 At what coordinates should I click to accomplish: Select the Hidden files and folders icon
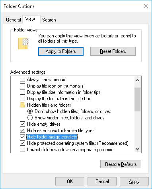[22, 105]
